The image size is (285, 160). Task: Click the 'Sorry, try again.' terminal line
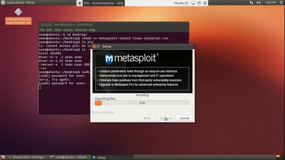click(54, 80)
